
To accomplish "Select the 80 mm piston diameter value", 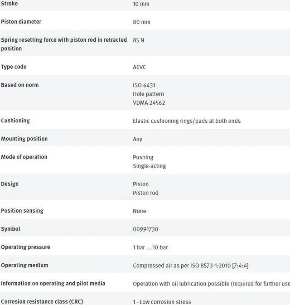I will click(x=141, y=22).
